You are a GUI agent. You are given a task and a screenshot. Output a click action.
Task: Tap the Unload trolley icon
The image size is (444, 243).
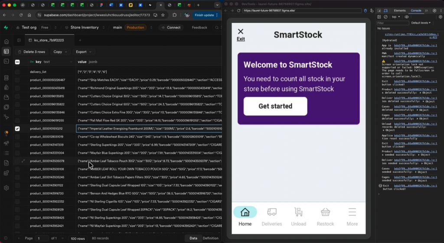pos(298,212)
